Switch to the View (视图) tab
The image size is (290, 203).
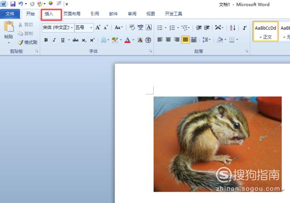point(151,14)
